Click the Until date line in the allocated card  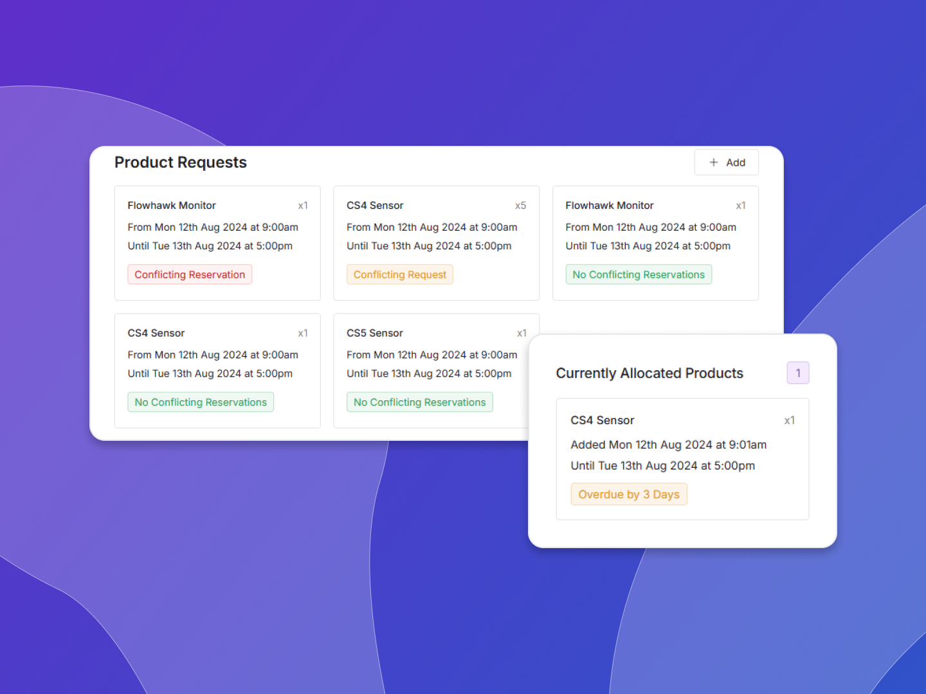coord(662,466)
